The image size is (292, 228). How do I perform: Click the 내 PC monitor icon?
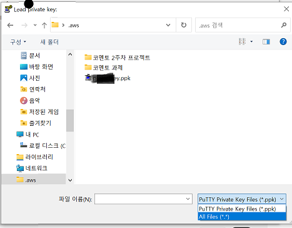(x=20, y=134)
